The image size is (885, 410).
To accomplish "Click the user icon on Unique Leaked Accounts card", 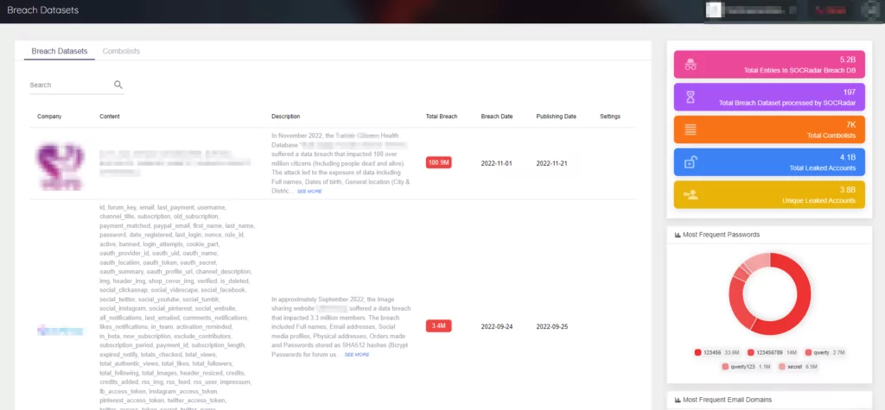I will (691, 194).
